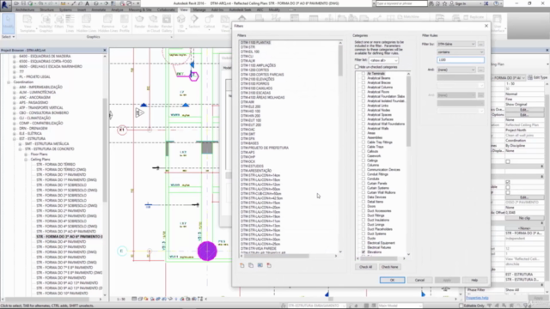Screen dimensions: 550x309
Task: Open the Select dropdown under Modify
Action: [x=8, y=37]
